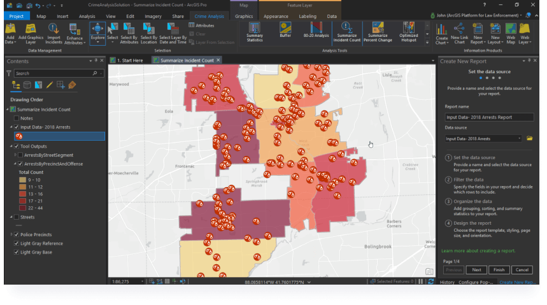Screen dimensions: 547x305
Task: Open Select By Attributes
Action: point(129,34)
